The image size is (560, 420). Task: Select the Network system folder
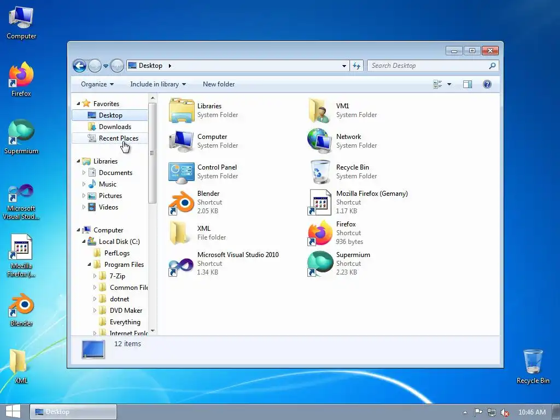342,141
